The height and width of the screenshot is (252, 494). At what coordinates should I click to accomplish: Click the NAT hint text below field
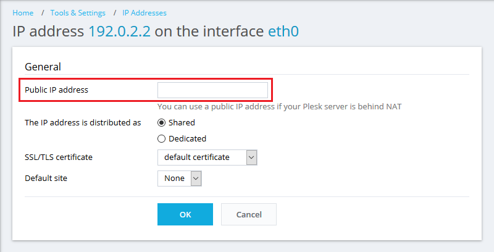pyautogui.click(x=279, y=106)
